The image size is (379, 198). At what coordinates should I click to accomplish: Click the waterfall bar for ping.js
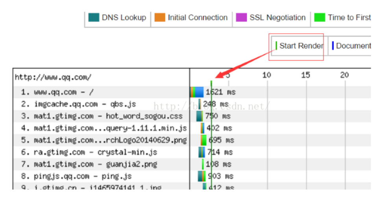pos(202,176)
